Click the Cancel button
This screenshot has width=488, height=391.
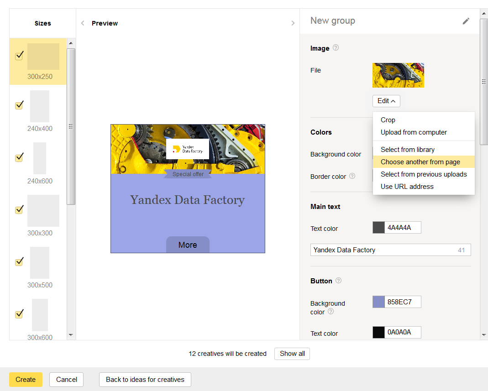coord(66,380)
